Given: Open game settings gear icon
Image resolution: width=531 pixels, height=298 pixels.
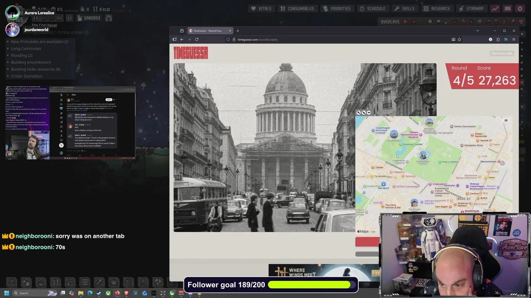Looking at the screenshot, I should [520, 8].
